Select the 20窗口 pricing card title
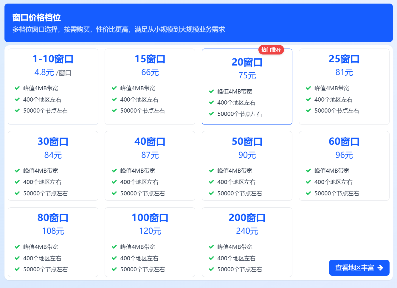 click(x=247, y=62)
